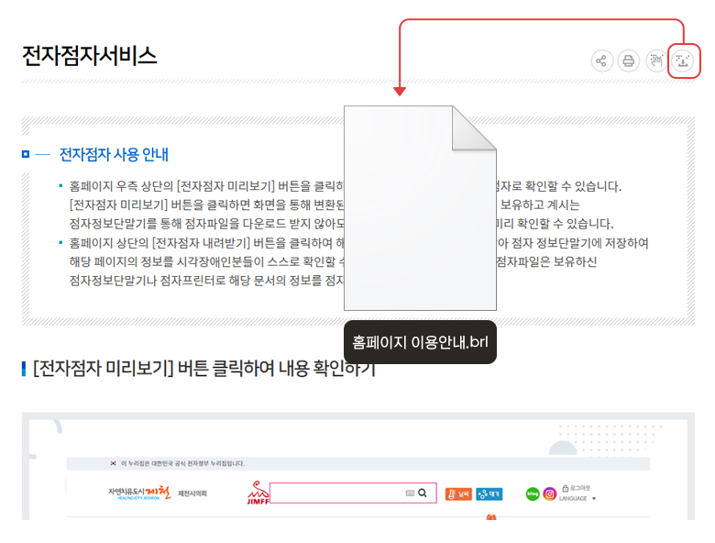Click the JIMFF logo
Viewport: 715px width, 543px height.
pos(257,493)
